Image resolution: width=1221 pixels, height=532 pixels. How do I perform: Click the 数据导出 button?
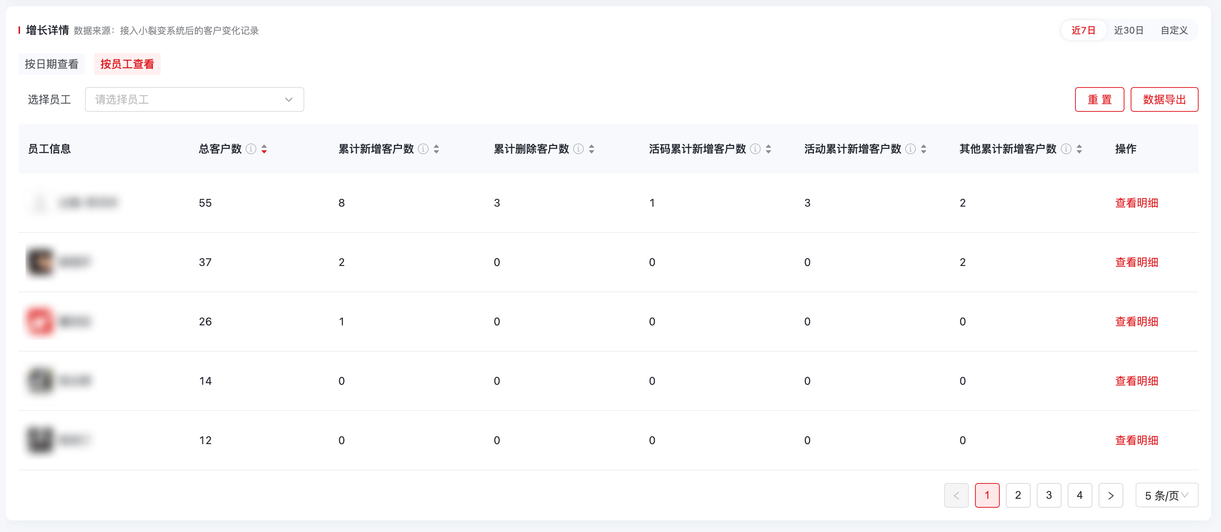[1164, 99]
